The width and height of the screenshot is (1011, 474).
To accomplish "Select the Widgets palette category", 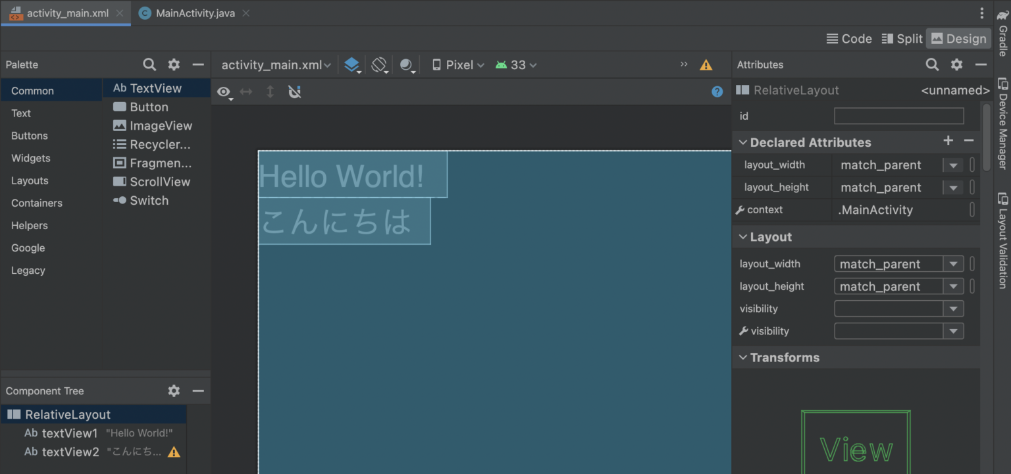I will coord(51,158).
